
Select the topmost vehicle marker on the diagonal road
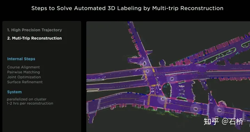(x=144, y=63)
